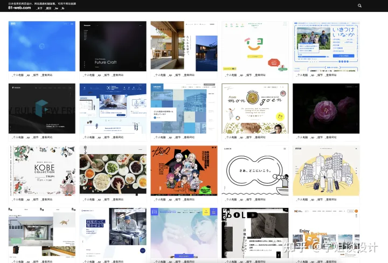Image resolution: width=388 pixels, height=263 pixels.
Task: Click _查看网站 under the KOBE COLLECTION card
Action: click(47, 199)
